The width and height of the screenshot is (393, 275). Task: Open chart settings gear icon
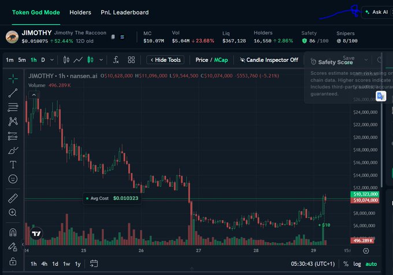pos(366,251)
